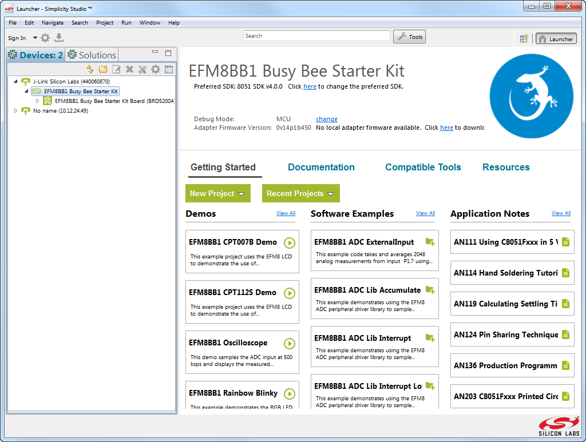Expand the No name (10.12.24.49) device node

(x=16, y=111)
